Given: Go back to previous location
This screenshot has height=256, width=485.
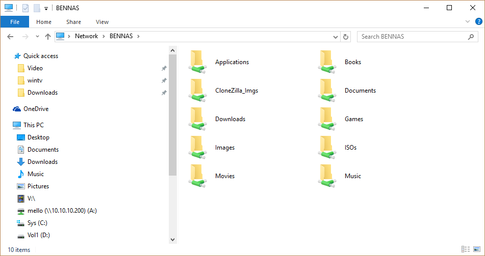Looking at the screenshot, I should (x=10, y=37).
